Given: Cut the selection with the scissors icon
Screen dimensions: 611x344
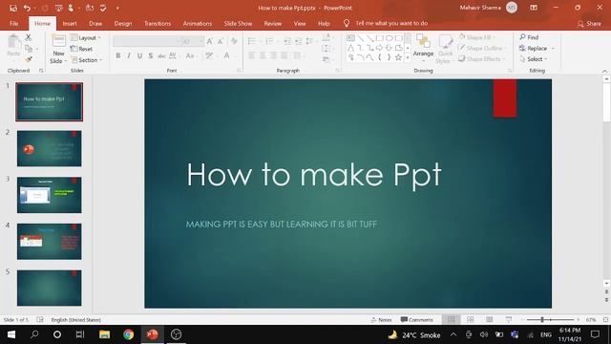Looking at the screenshot, I should click(28, 37).
